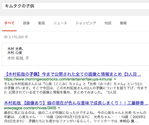Click the second result's snippet mentioning 15歳

click(75, 117)
